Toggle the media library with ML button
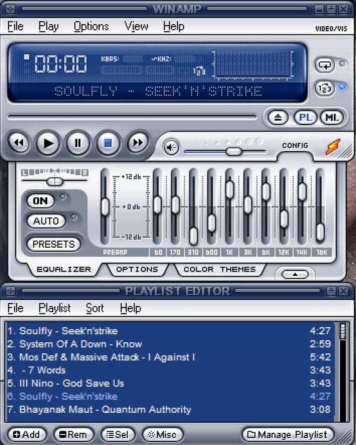This screenshot has height=445, width=356. tap(332, 118)
